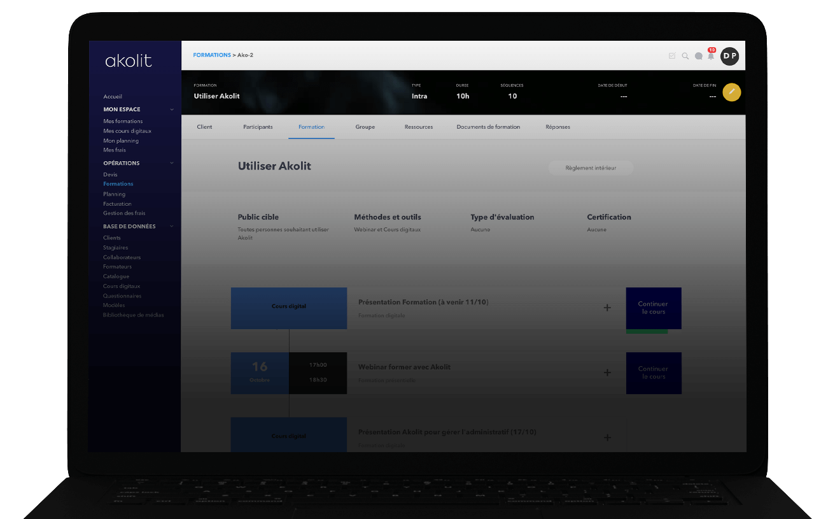
Task: Expand the Webinar former avec Akolit plus icon
Action: pyautogui.click(x=607, y=373)
